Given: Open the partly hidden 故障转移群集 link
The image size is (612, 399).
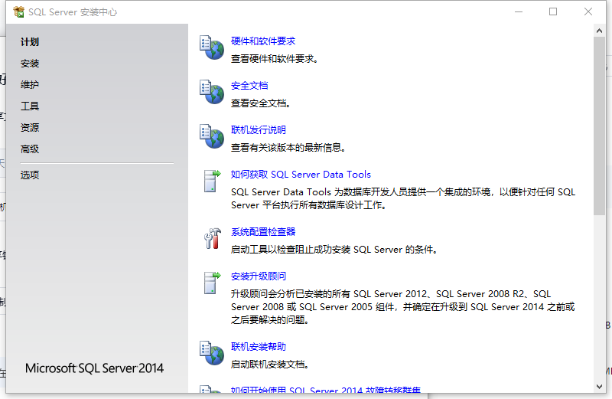Looking at the screenshot, I should coord(326,390).
